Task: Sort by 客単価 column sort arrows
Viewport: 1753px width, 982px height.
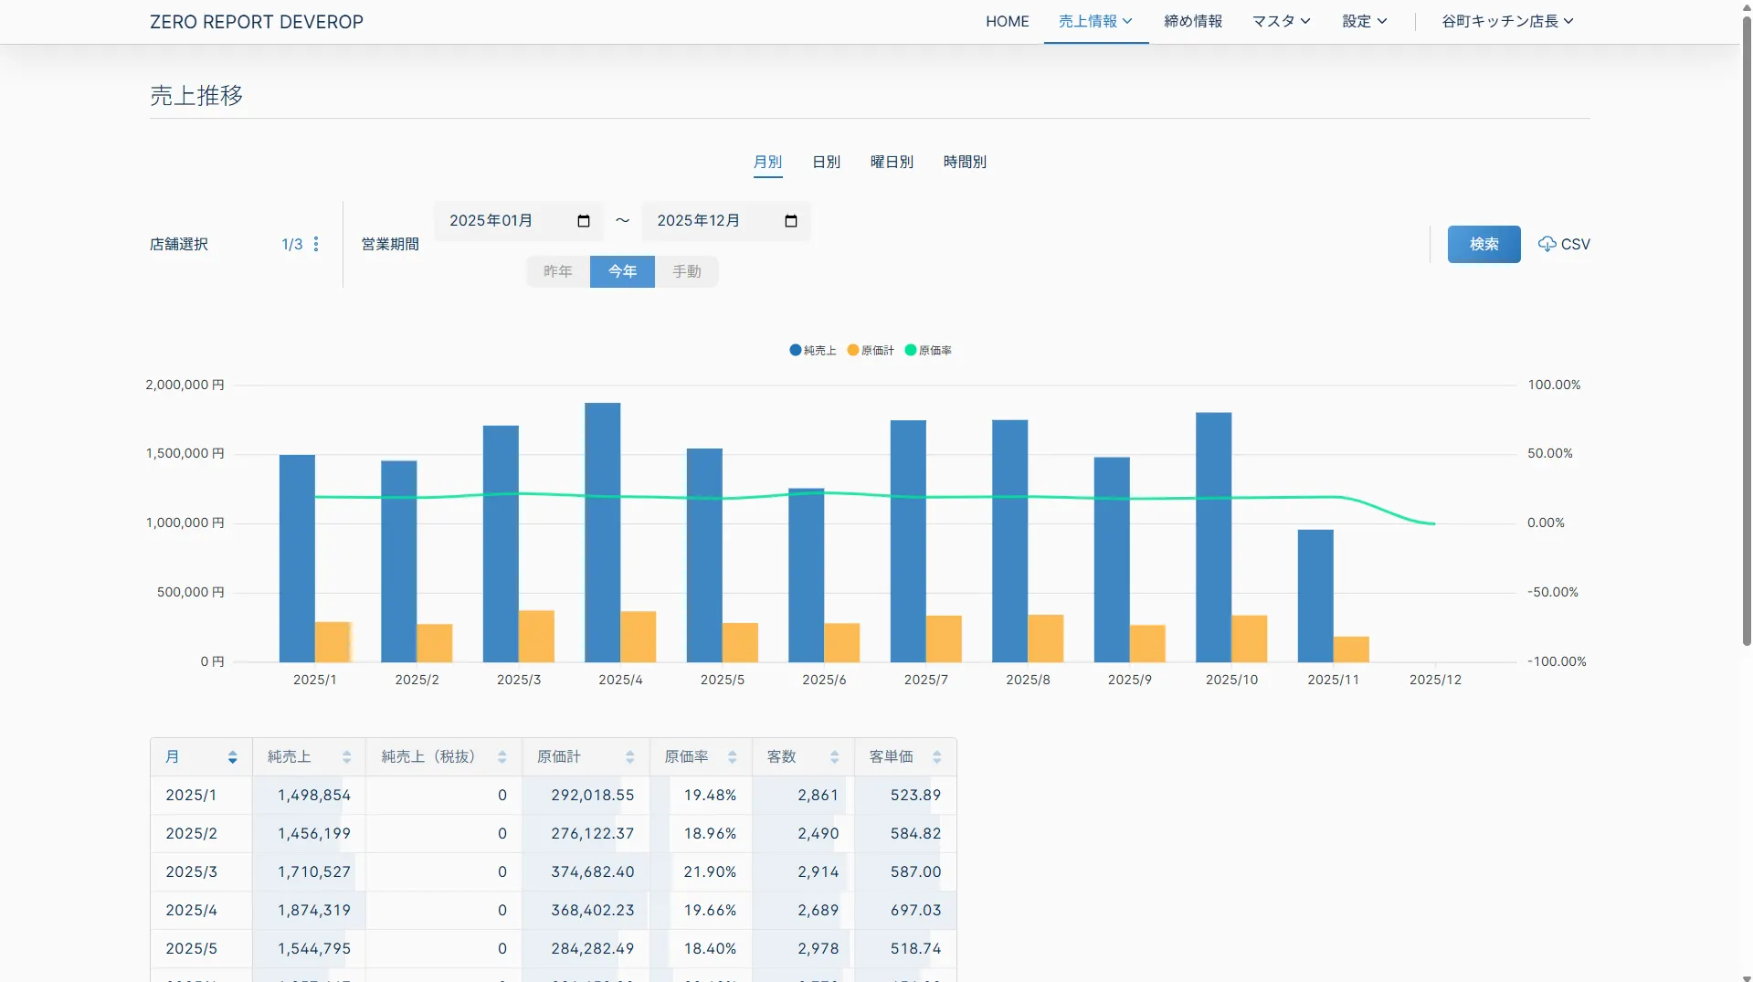Action: (936, 757)
